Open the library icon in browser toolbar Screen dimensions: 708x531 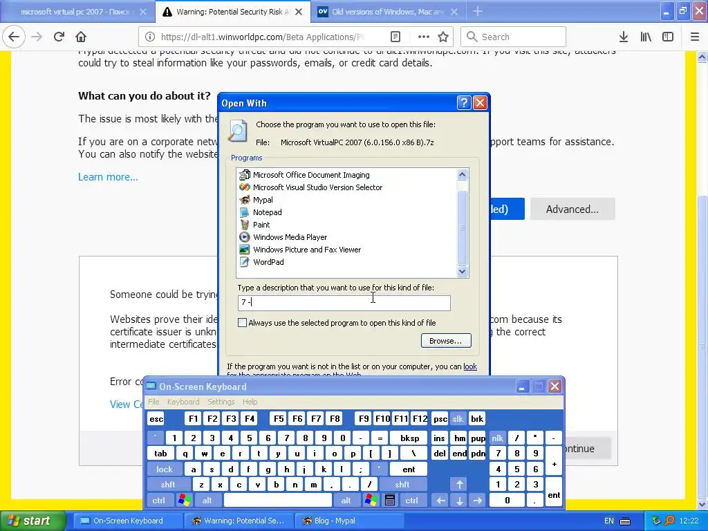coord(646,37)
